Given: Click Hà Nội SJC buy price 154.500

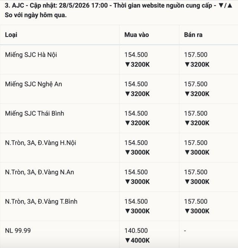Looking at the screenshot, I should pos(136,55).
